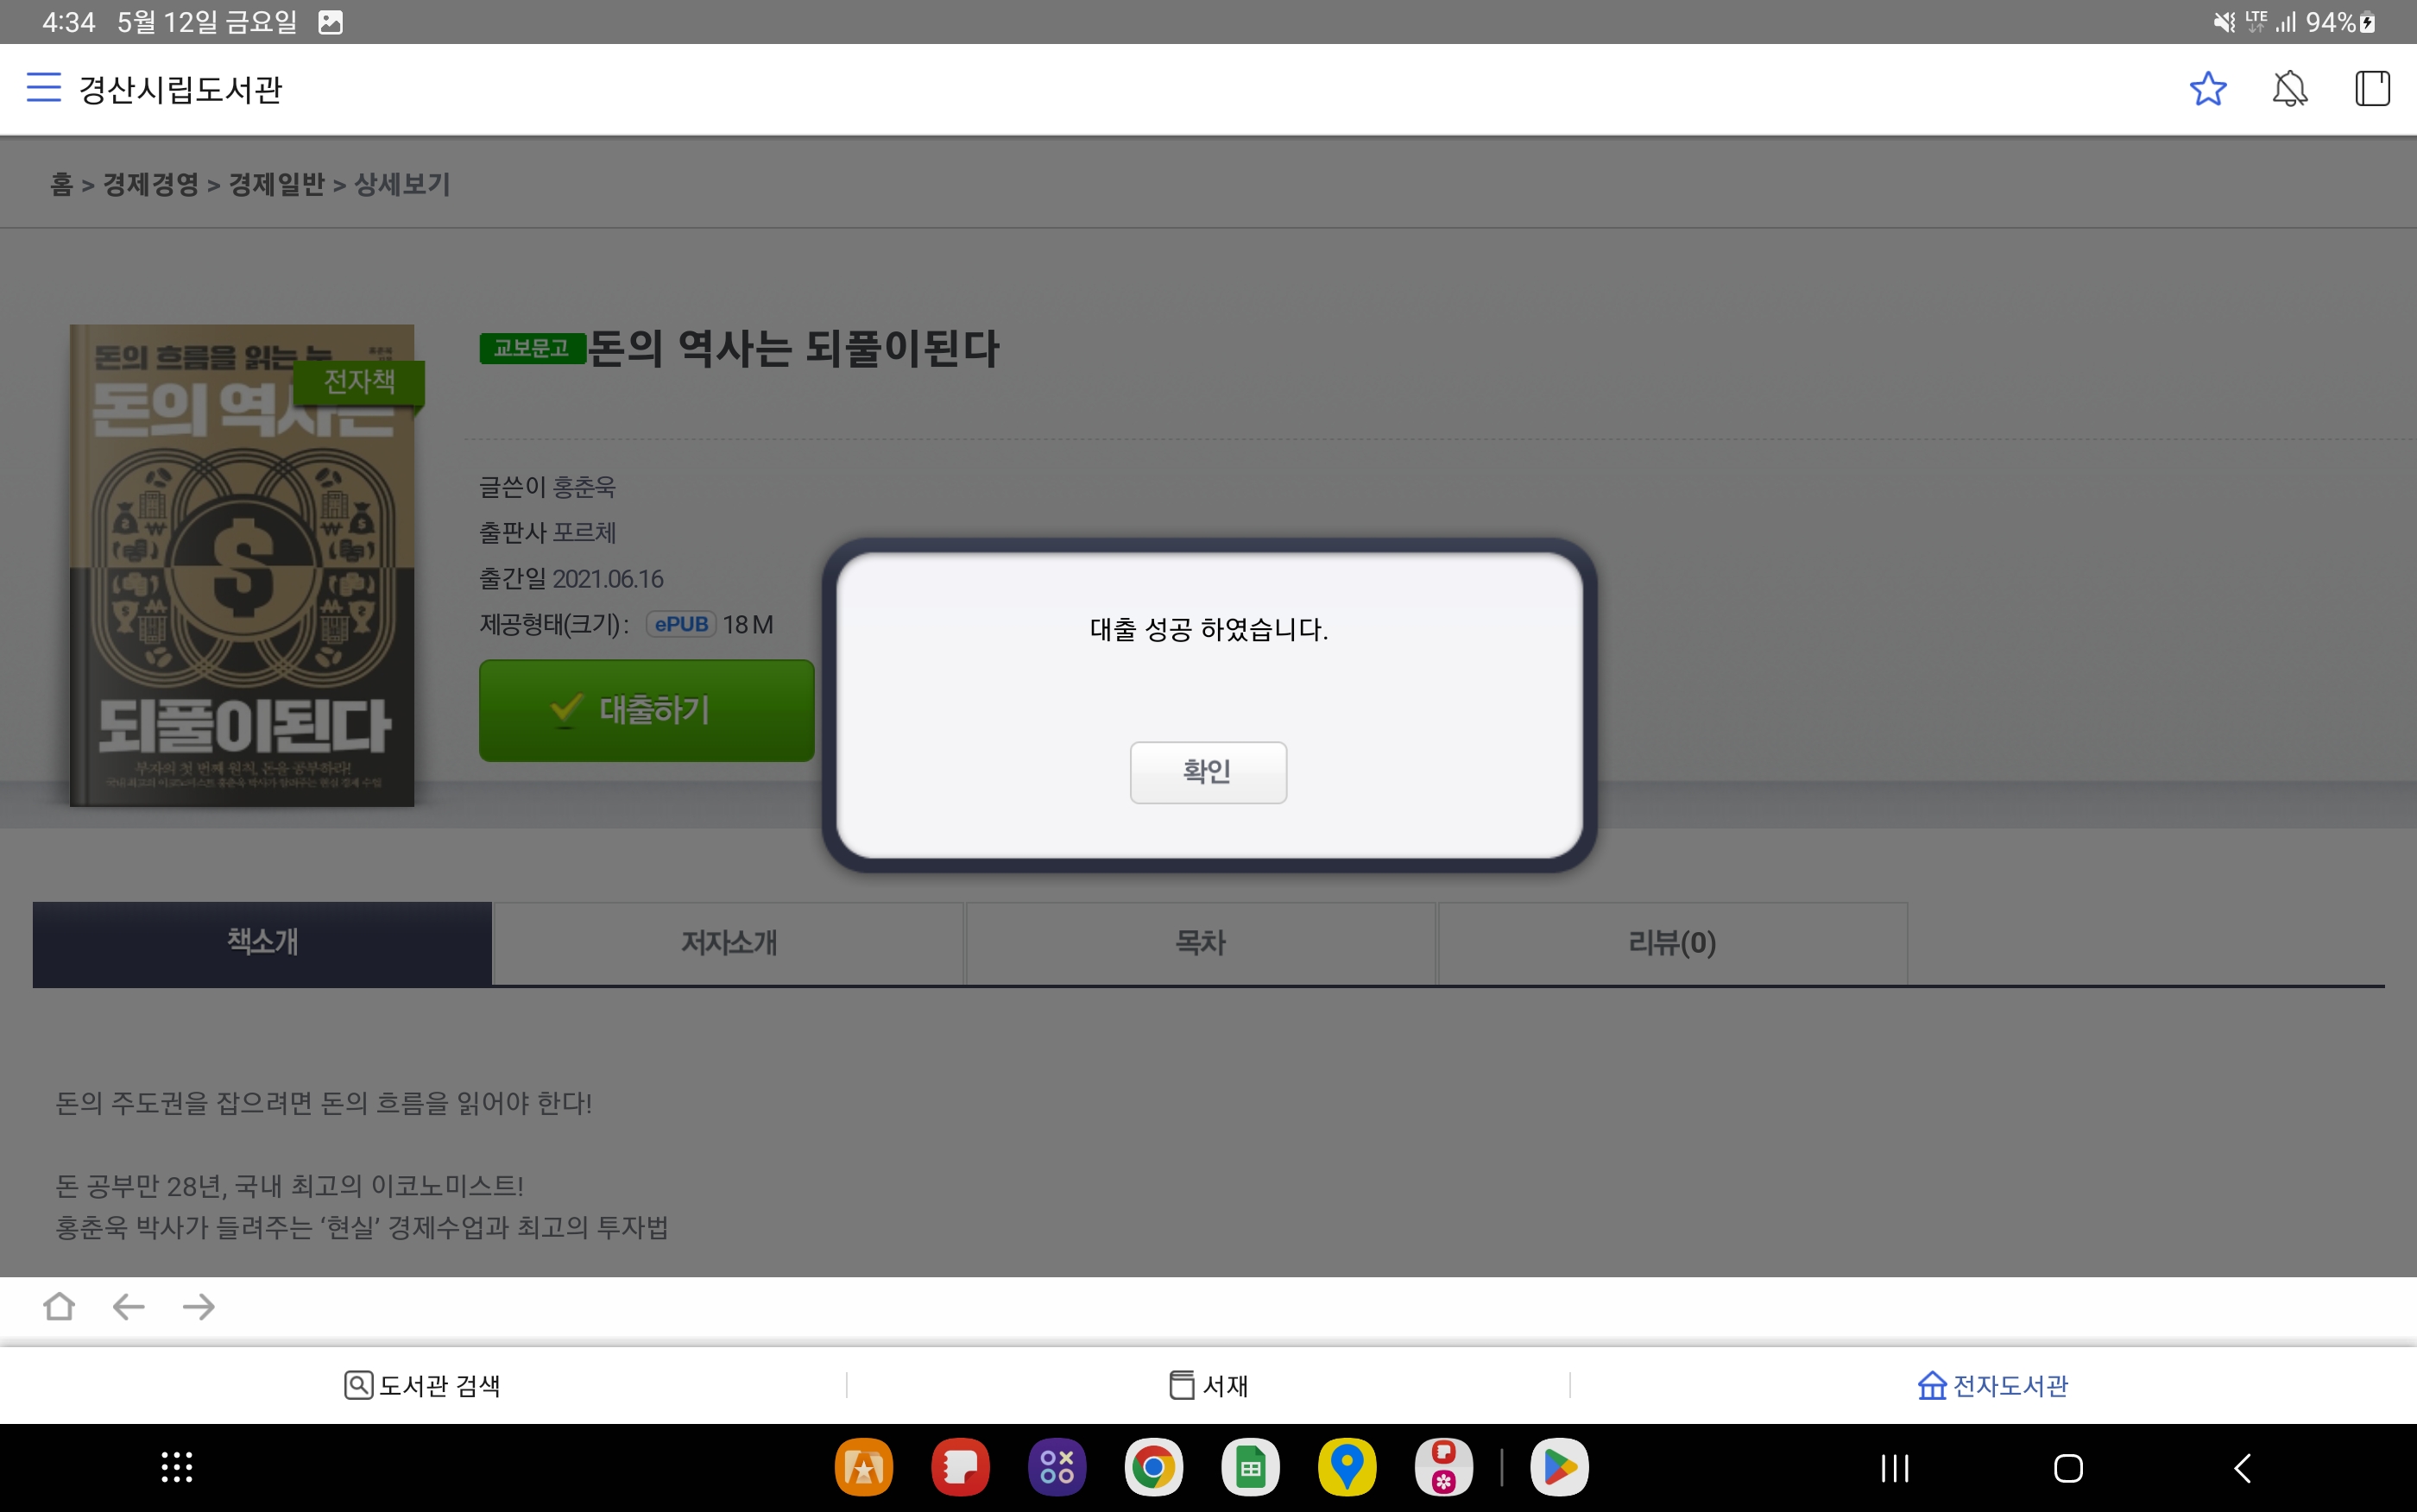Screen dimensions: 2417x1512
Task: Open Chrome from the taskbar
Action: click(x=1153, y=1467)
